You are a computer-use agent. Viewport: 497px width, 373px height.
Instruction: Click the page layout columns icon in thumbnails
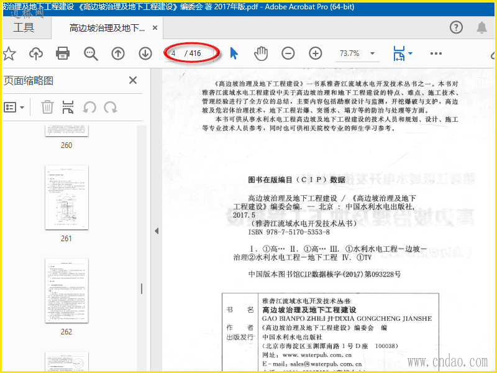point(68,107)
